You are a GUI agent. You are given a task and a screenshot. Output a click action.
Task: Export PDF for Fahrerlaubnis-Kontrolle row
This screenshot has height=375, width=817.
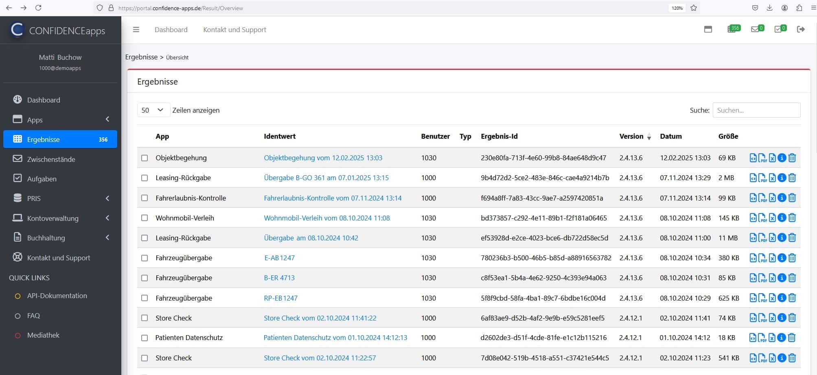tap(762, 198)
